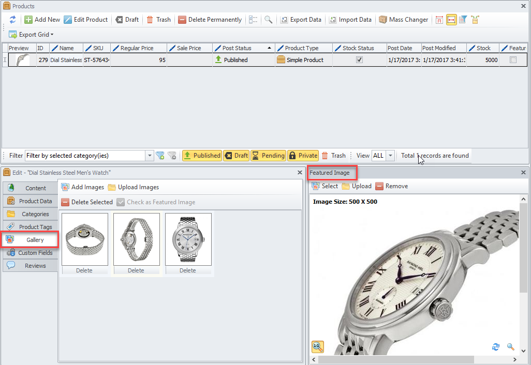
Task: Click Check as Featured Image
Action: coord(156,202)
